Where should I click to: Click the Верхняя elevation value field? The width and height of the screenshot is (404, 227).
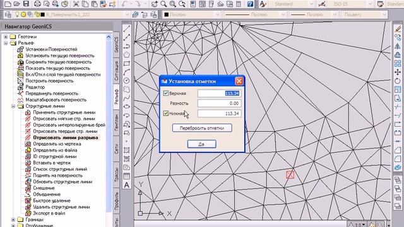point(220,93)
